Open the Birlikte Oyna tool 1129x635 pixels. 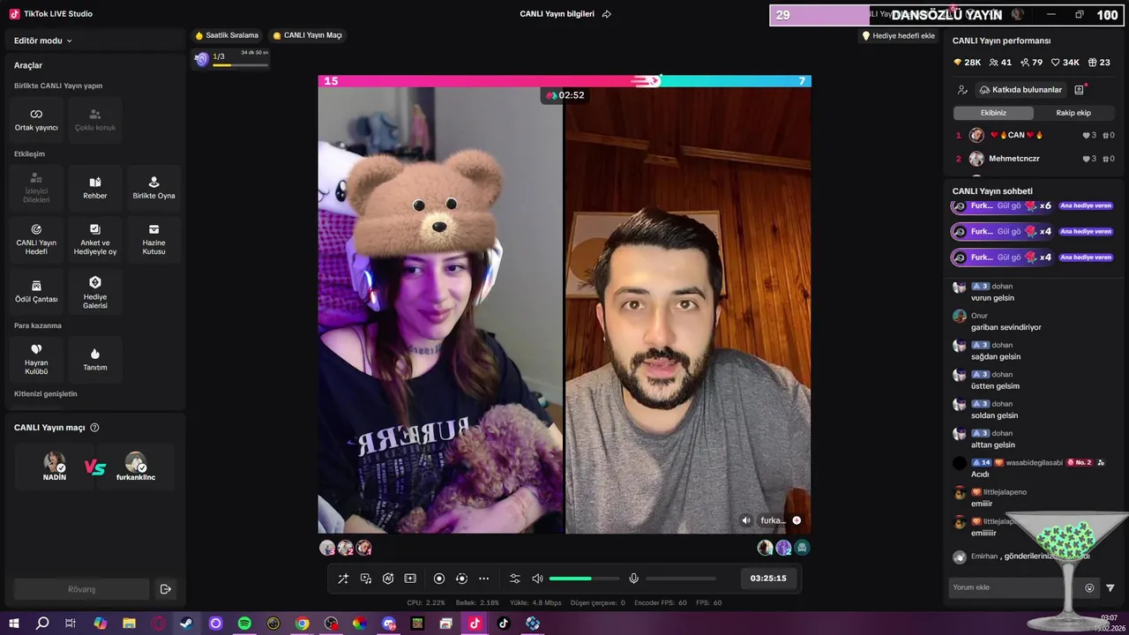click(x=153, y=188)
